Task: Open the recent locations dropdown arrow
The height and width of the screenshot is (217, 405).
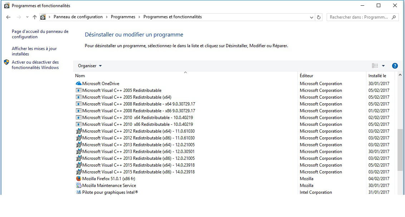Action: click(27, 17)
